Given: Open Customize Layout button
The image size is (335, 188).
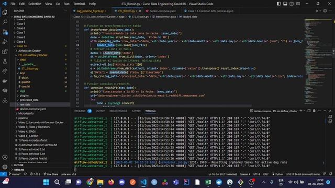Looking at the screenshot, I should (x=298, y=4).
